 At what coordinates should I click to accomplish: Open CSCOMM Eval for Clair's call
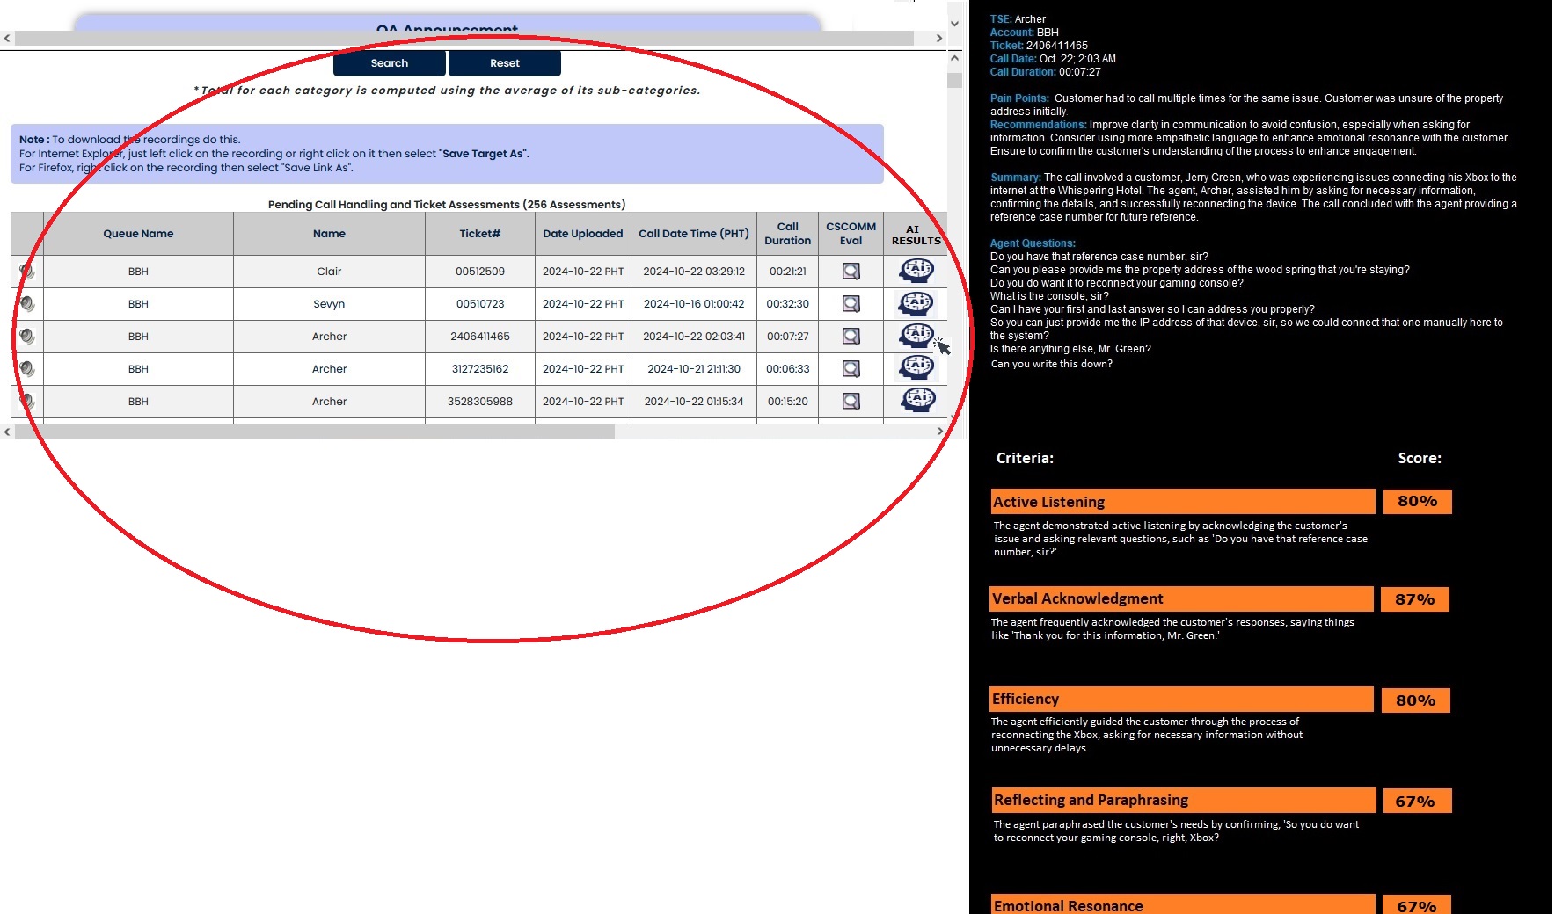pos(851,272)
